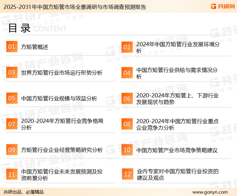Open 方矩管行业企业经营策略研究分析 entry

point(62,150)
